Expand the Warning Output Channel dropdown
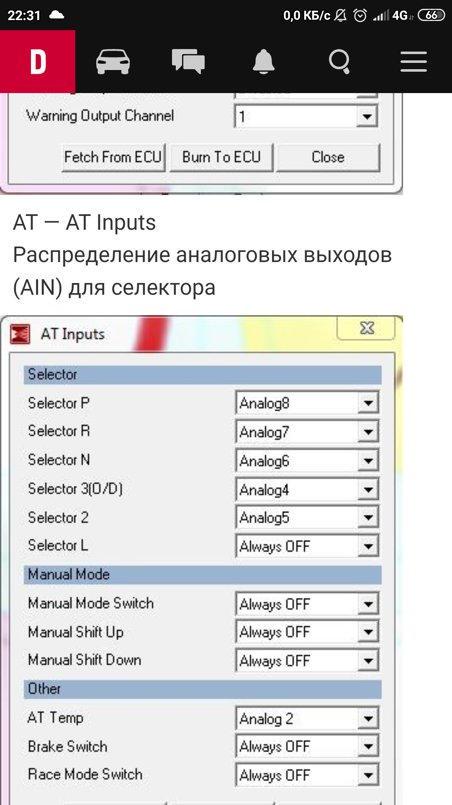The height and width of the screenshot is (805, 452). [x=367, y=116]
